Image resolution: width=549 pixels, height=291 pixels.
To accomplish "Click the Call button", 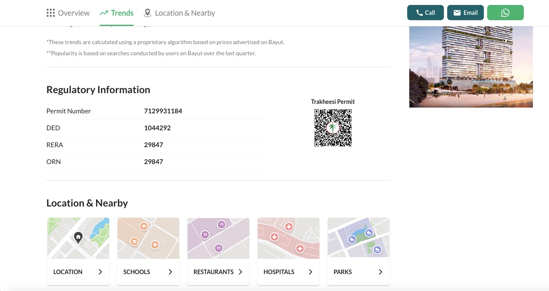I will [425, 12].
